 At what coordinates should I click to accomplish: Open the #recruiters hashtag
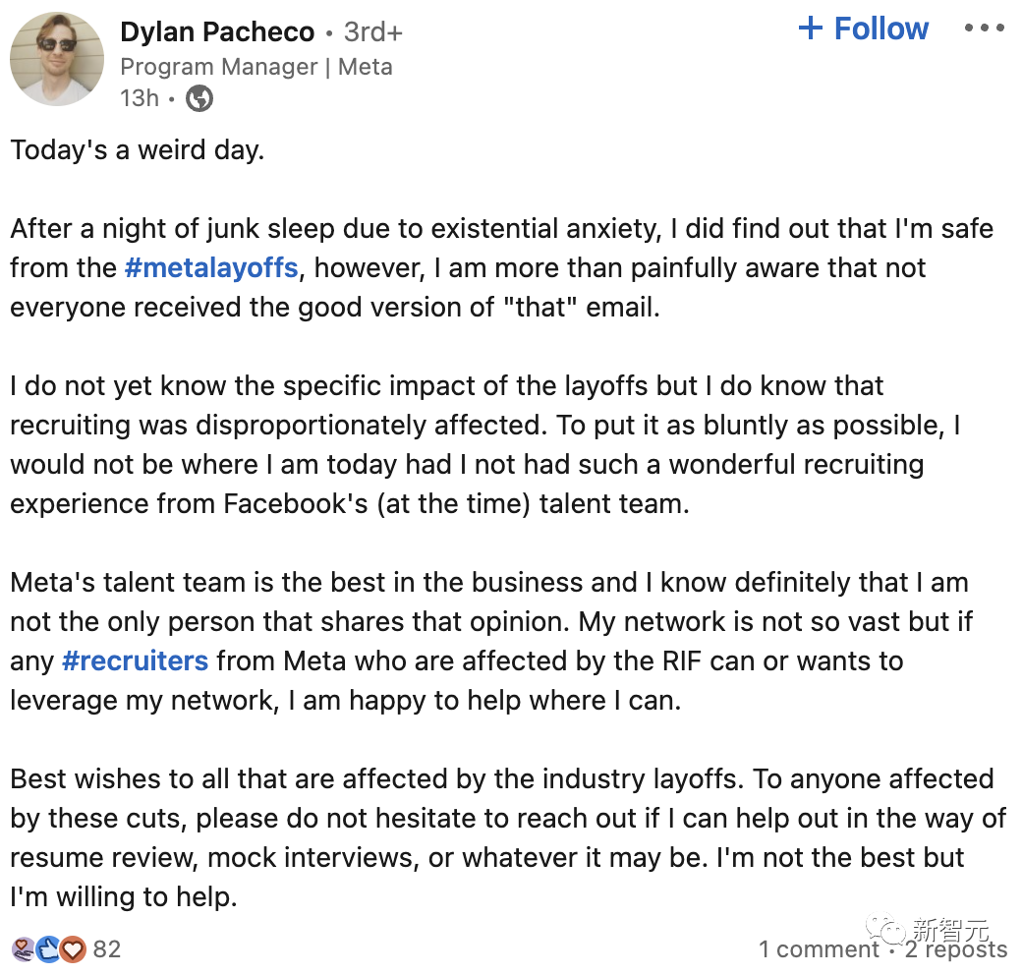point(135,660)
